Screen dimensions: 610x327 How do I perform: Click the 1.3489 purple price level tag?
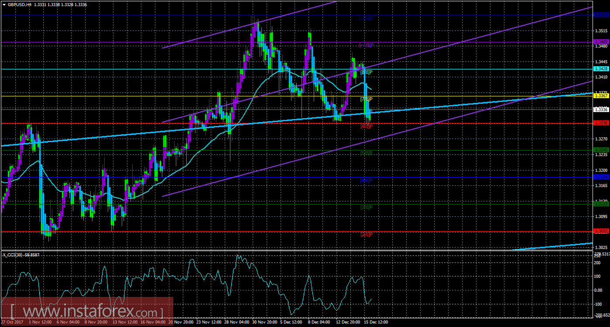[601, 42]
